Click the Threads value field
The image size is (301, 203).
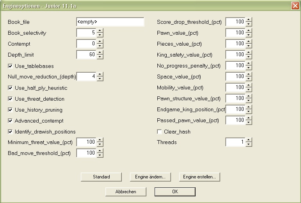tap(235, 142)
